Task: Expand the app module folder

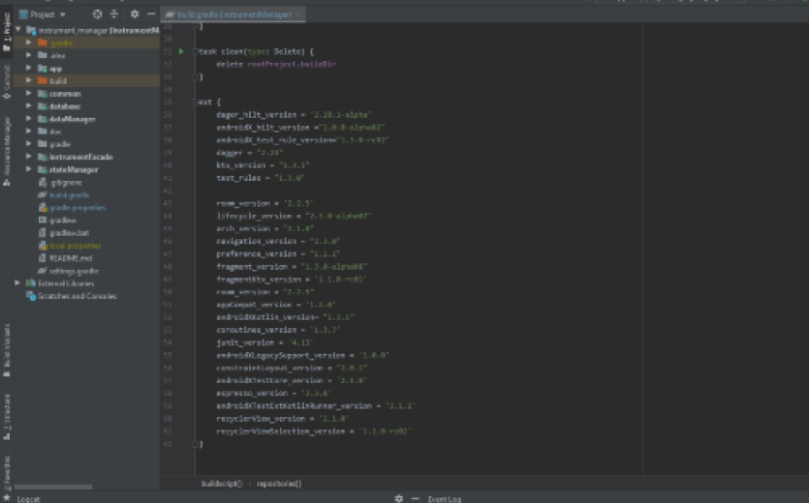Action: click(29, 69)
